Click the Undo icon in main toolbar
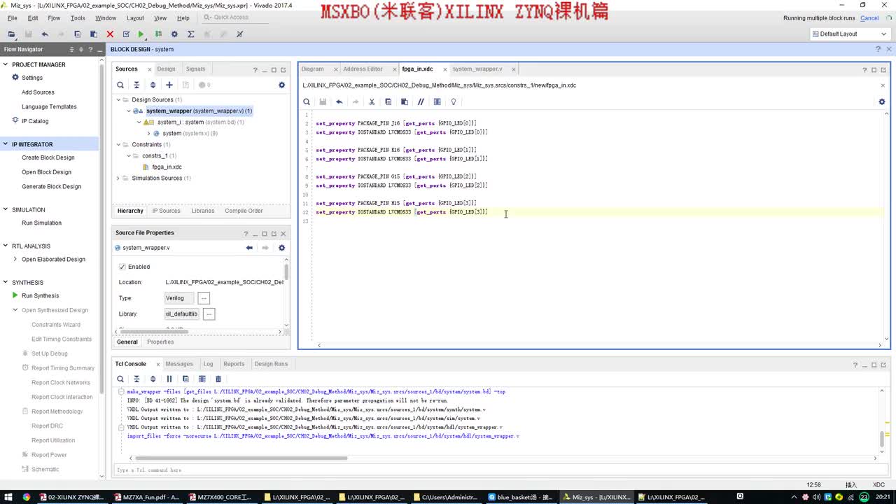 click(x=45, y=34)
